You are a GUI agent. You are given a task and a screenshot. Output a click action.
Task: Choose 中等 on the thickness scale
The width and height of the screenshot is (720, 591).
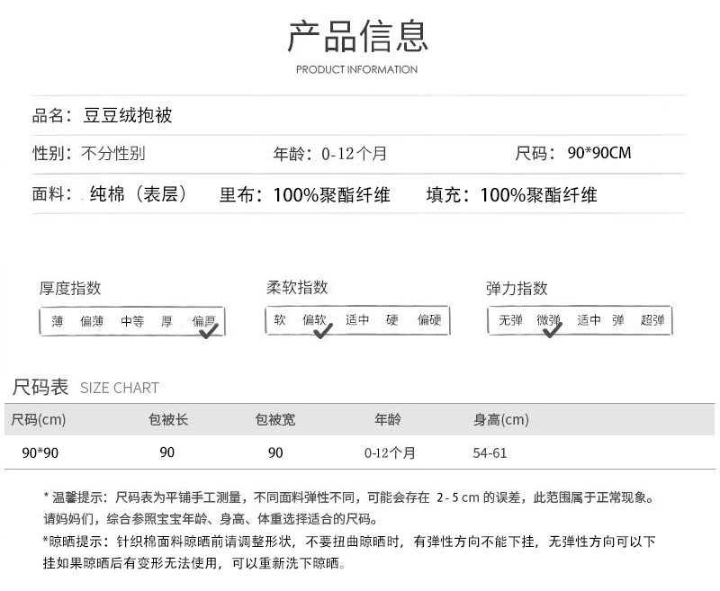pyautogui.click(x=132, y=321)
